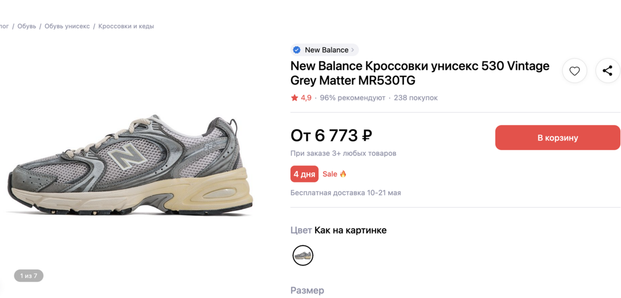
Task: Add sneakers to favorites with heart icon
Action: [574, 71]
